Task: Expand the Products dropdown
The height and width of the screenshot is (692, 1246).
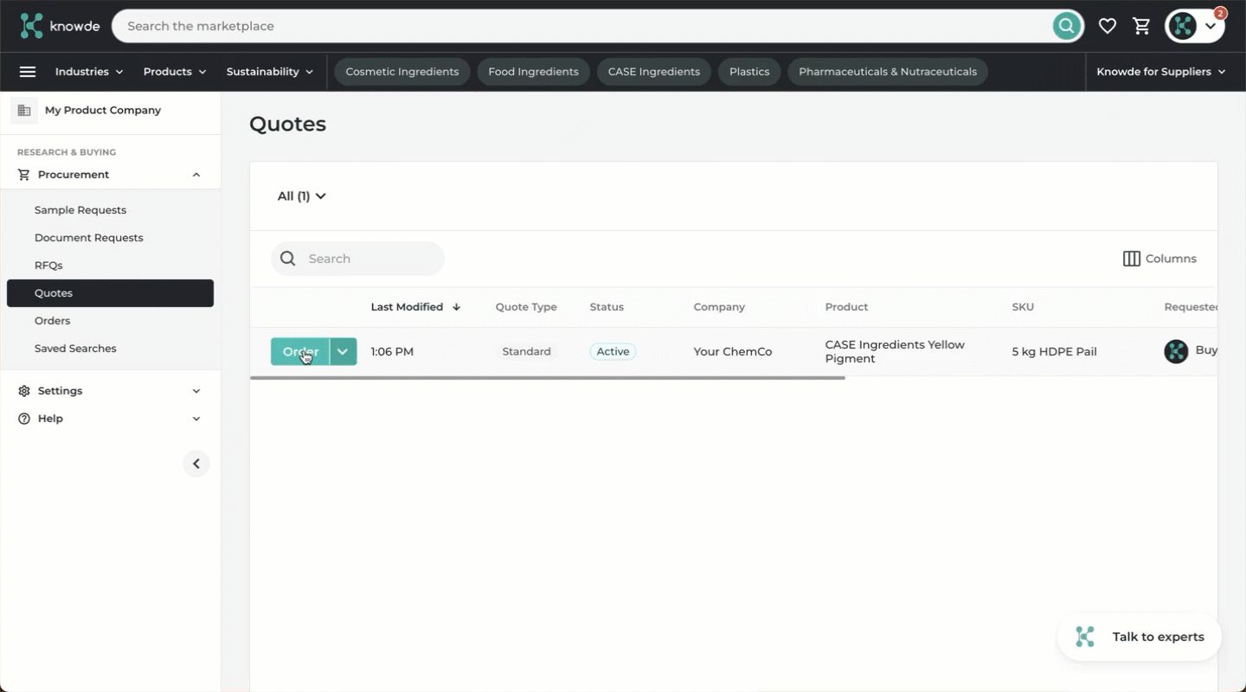Action: click(175, 72)
